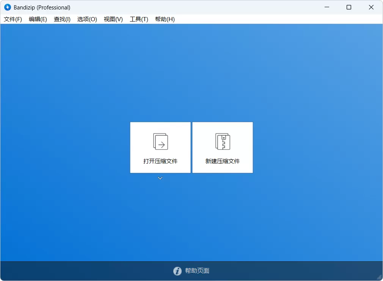This screenshot has width=383, height=281.
Task: Open the 视图(V) menu
Action: pyautogui.click(x=113, y=19)
